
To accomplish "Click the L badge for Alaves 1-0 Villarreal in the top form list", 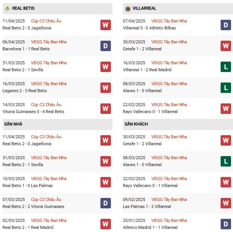I will (226, 88).
